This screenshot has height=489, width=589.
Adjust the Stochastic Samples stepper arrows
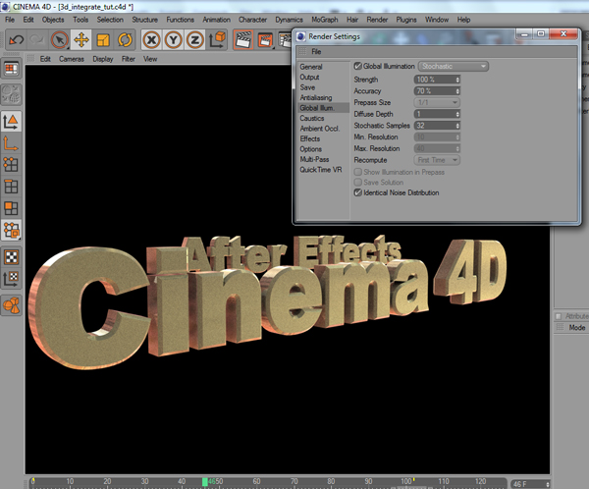coord(457,126)
